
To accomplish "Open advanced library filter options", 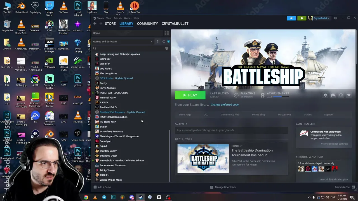I will [167, 49].
